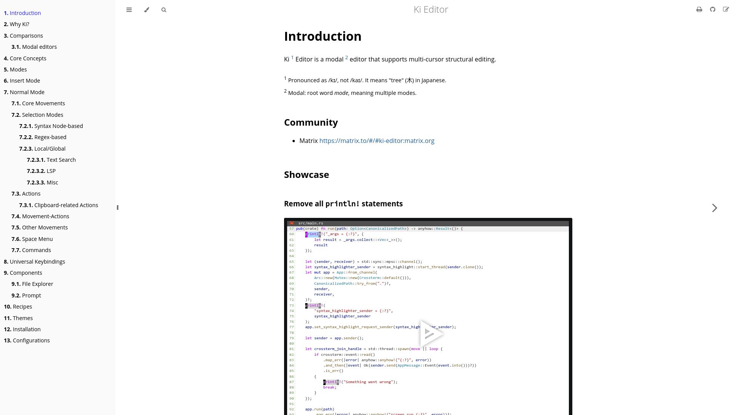This screenshot has width=738, height=415.
Task: Go to Themes chapter
Action: click(x=18, y=318)
